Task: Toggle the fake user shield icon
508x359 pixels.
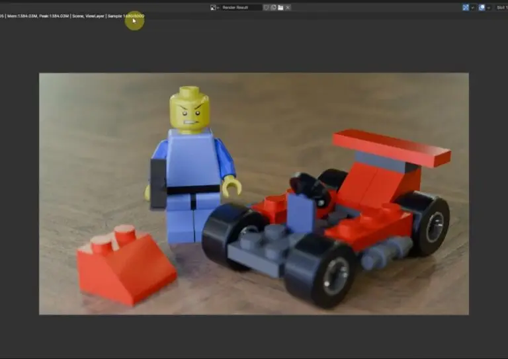Action: tap(266, 7)
